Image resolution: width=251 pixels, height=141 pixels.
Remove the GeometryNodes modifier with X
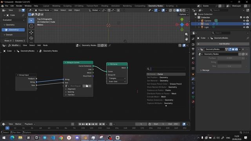[243, 49]
